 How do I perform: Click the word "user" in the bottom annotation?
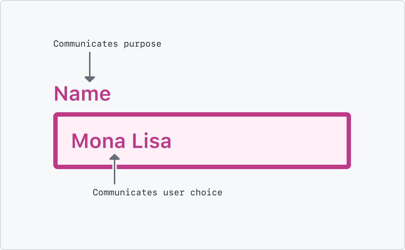pos(174,192)
